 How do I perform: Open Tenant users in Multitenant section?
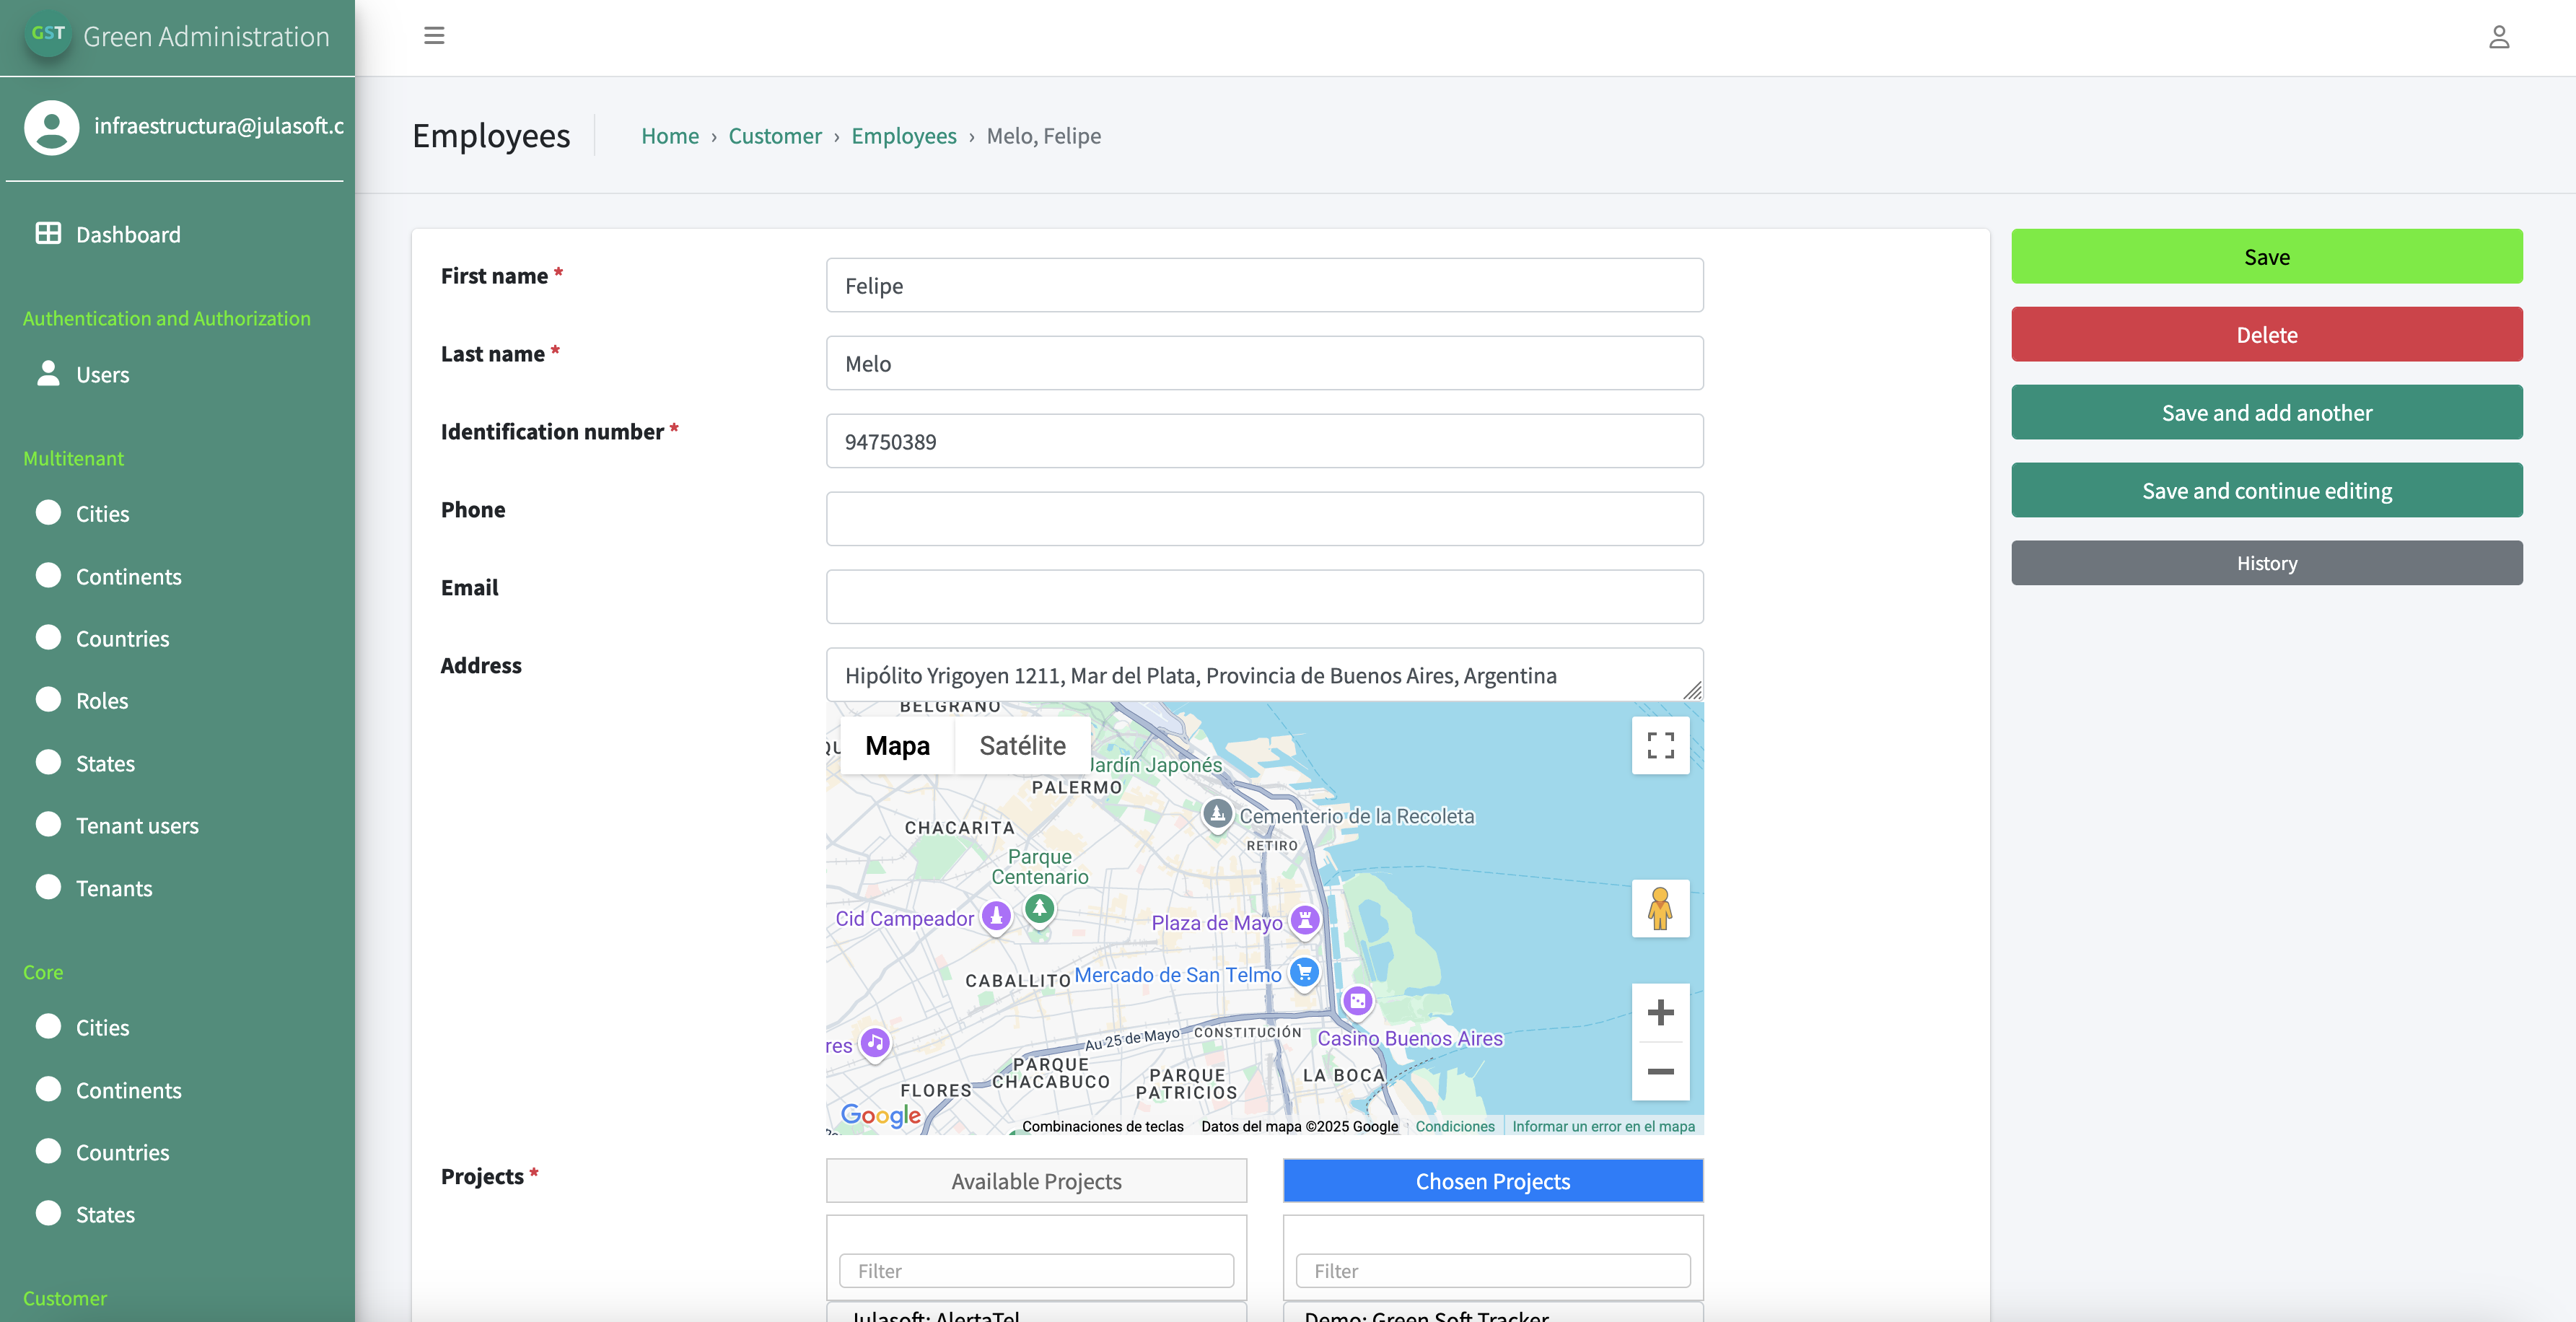click(137, 825)
